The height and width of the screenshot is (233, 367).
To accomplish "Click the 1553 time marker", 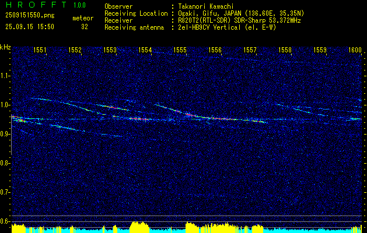I will pyautogui.click(x=110, y=50).
